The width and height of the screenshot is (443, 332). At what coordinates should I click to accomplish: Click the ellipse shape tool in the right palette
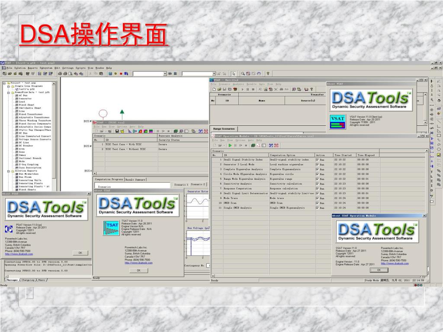pyautogui.click(x=439, y=149)
